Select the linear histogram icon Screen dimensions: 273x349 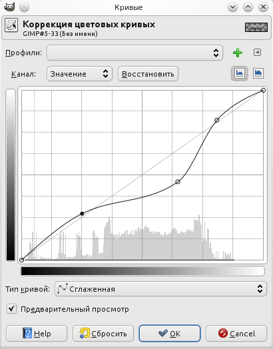click(x=240, y=73)
